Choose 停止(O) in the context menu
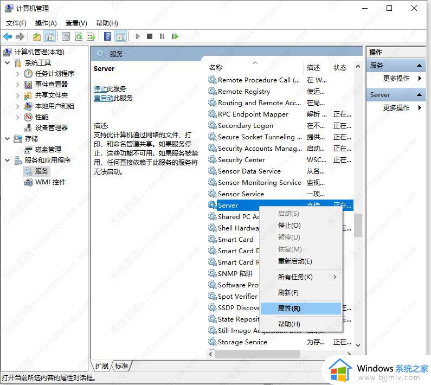This screenshot has width=431, height=385. [x=301, y=226]
